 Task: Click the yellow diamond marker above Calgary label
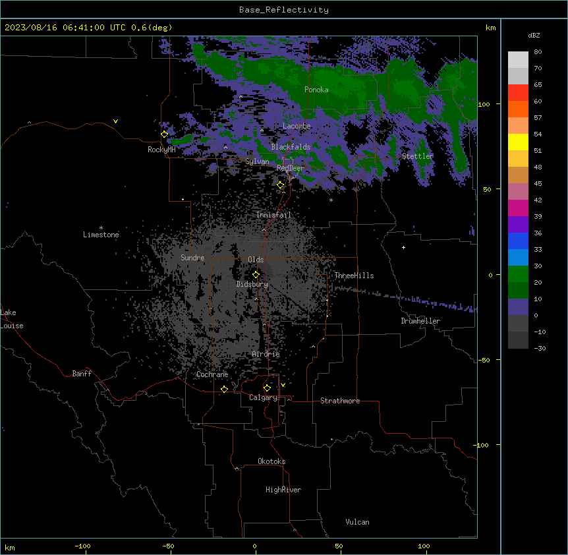(267, 388)
